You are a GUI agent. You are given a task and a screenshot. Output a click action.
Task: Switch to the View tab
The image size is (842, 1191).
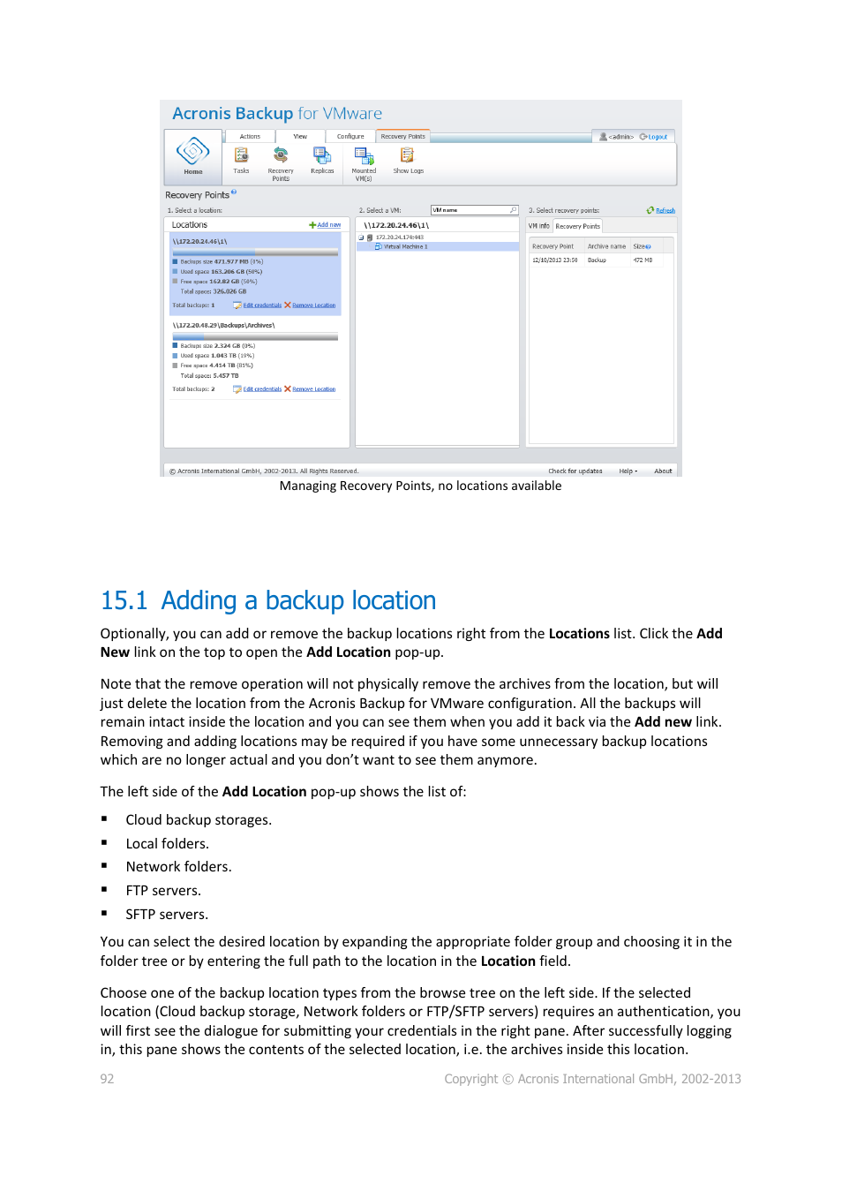click(300, 137)
